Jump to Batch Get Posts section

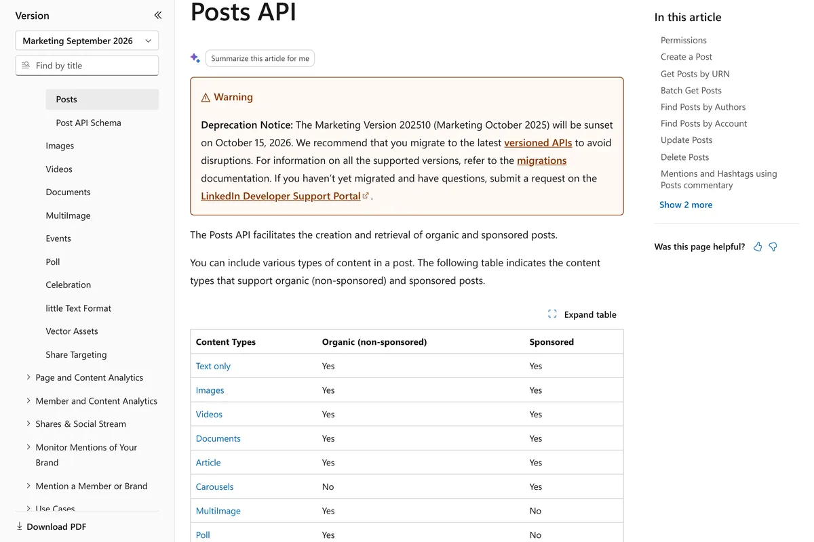pos(691,90)
